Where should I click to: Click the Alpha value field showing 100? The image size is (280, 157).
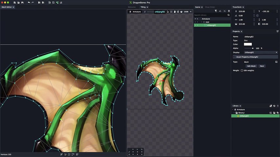click(x=257, y=48)
